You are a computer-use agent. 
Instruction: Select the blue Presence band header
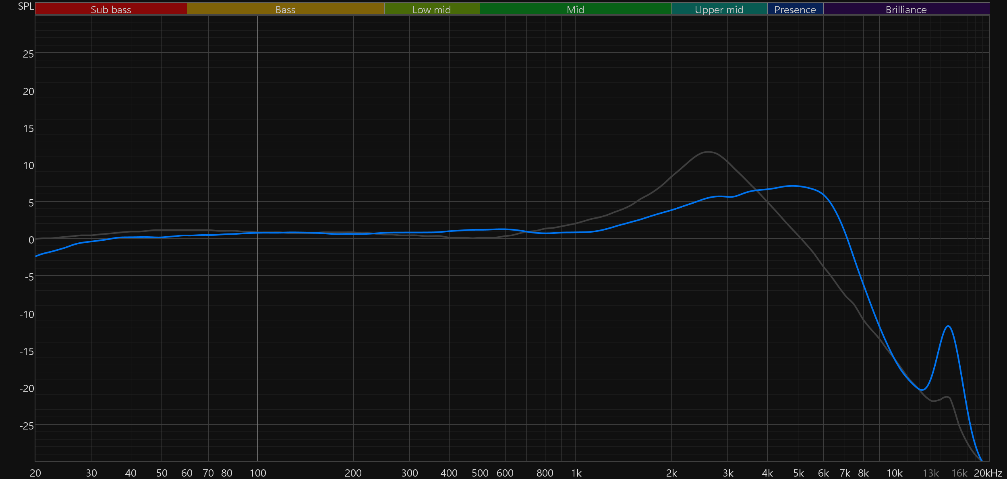[x=795, y=9]
